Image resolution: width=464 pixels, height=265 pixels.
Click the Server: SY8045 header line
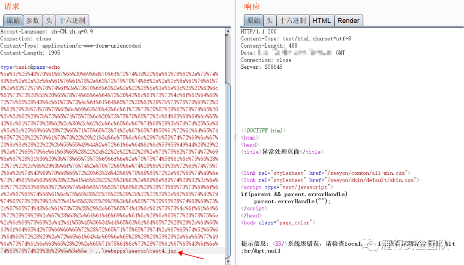tap(262, 67)
